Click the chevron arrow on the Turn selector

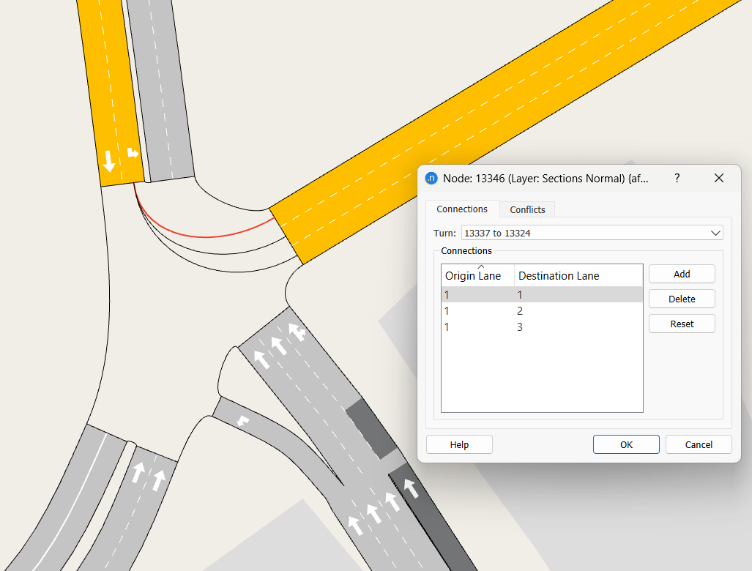716,232
